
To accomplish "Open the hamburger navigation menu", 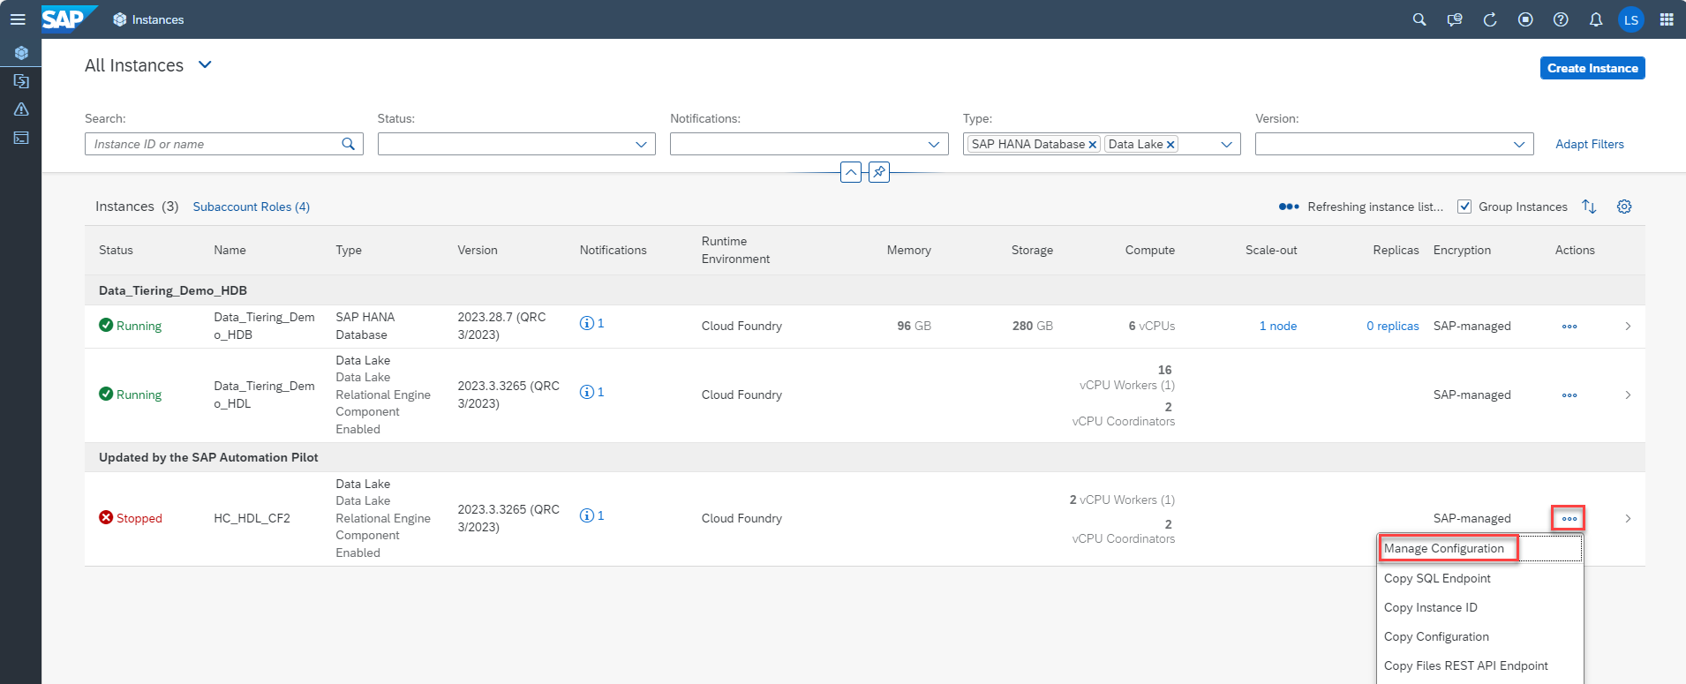I will pos(18,19).
